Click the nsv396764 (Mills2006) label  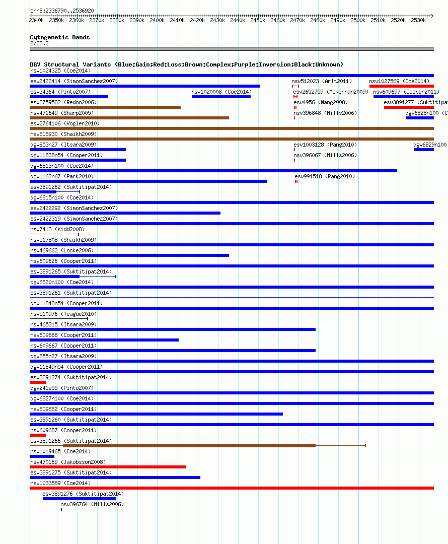(92, 504)
